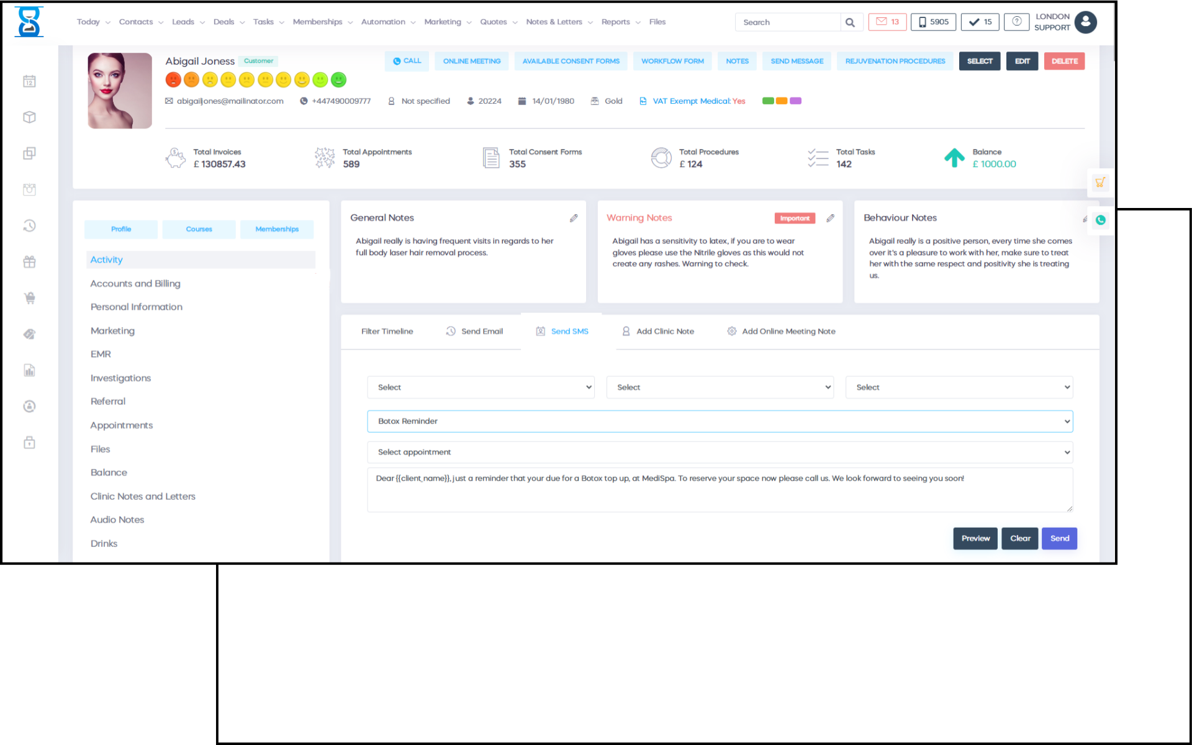
Task: Edit General Notes with pencil icon
Action: click(574, 218)
